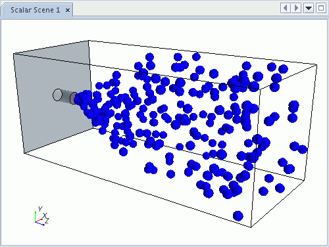Open the tab list dropdown arrow

(x=309, y=9)
